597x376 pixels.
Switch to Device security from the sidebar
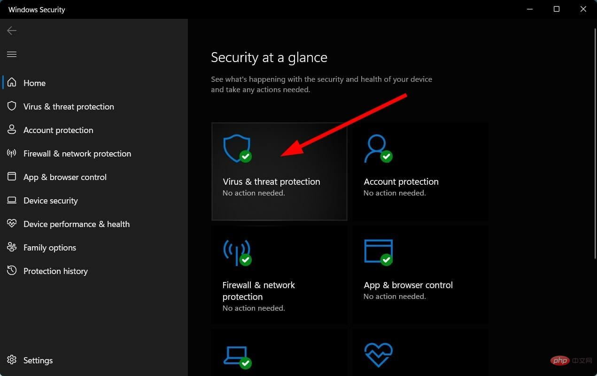click(x=50, y=200)
